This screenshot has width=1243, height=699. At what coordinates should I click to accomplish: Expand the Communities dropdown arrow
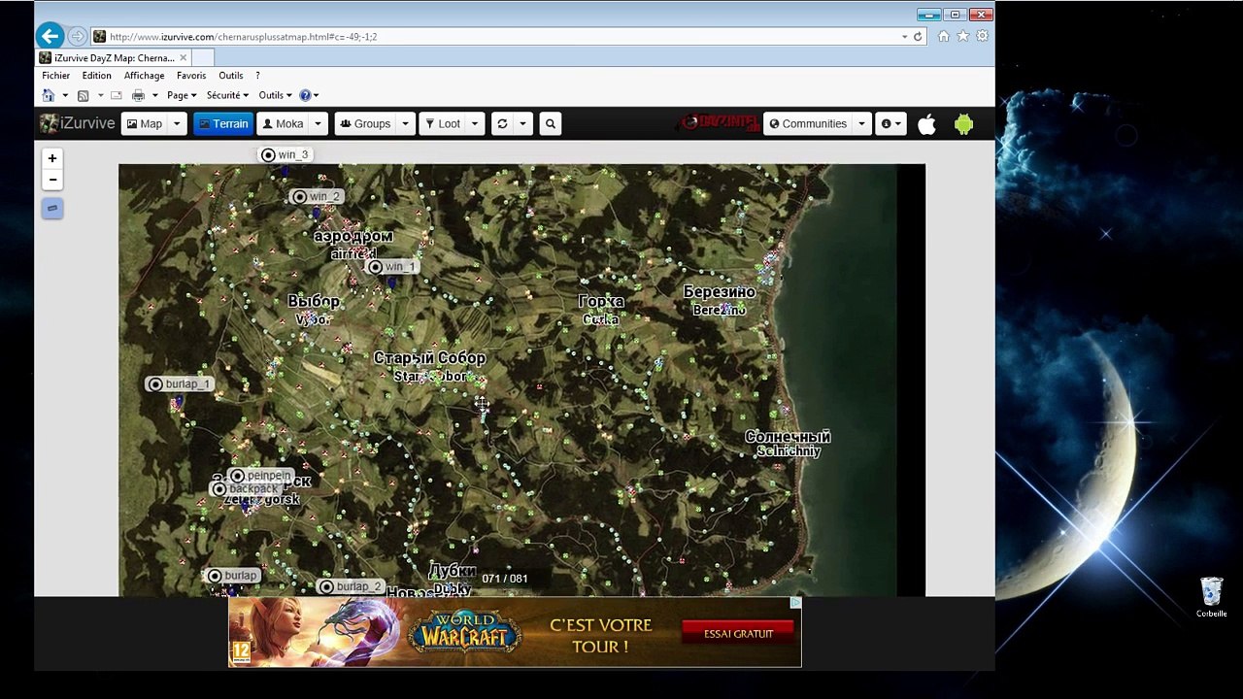[x=861, y=123]
